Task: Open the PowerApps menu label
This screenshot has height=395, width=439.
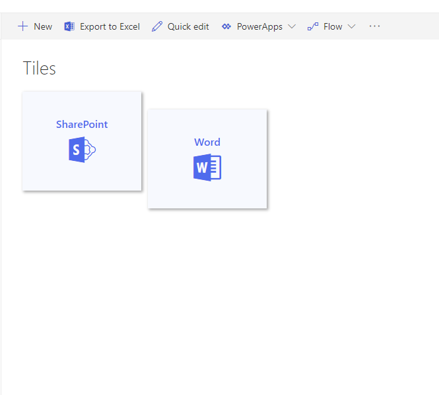Action: tap(259, 27)
